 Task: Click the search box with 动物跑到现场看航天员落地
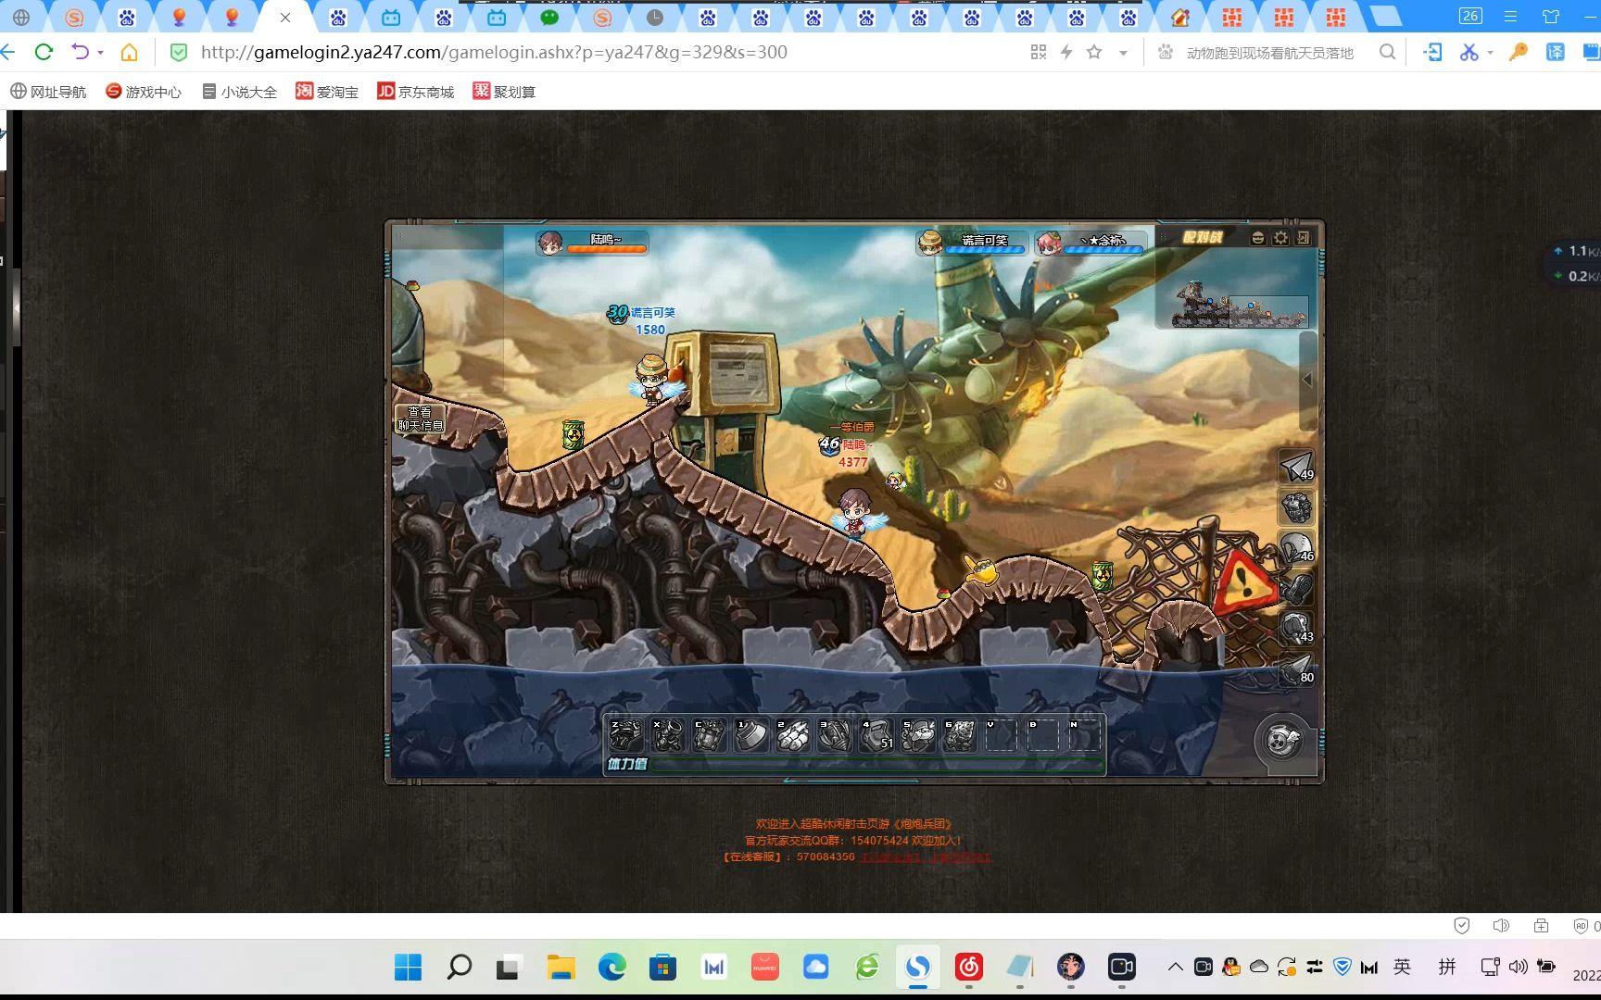pyautogui.click(x=1269, y=53)
